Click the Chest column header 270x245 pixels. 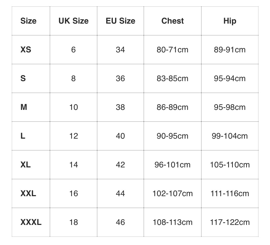click(x=173, y=21)
